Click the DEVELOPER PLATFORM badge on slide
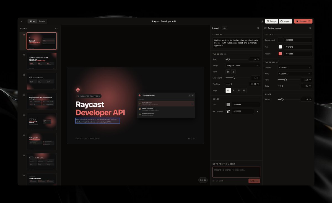Viewport: 332px width, 203px height. coord(89,96)
